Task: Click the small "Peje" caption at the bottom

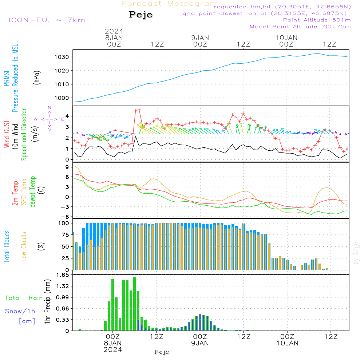Action: pos(162,352)
